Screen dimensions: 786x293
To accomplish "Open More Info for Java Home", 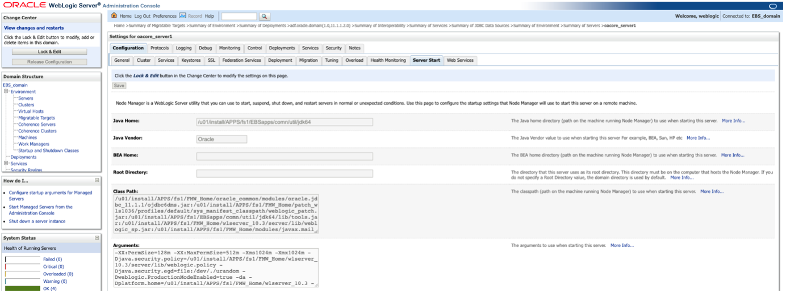I will pyautogui.click(x=734, y=121).
